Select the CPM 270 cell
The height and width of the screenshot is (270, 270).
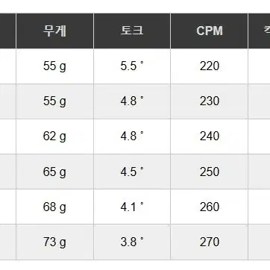[x=210, y=242]
